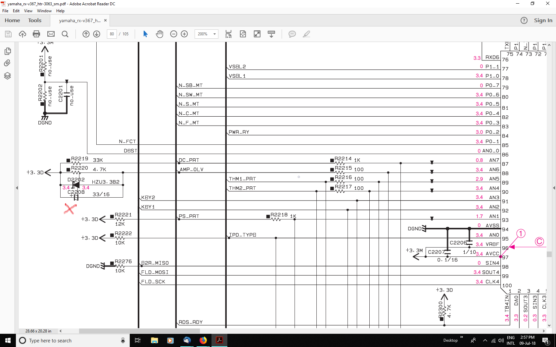Open the Edit menu
Screen dimensions: 556x347
[x=16, y=11]
